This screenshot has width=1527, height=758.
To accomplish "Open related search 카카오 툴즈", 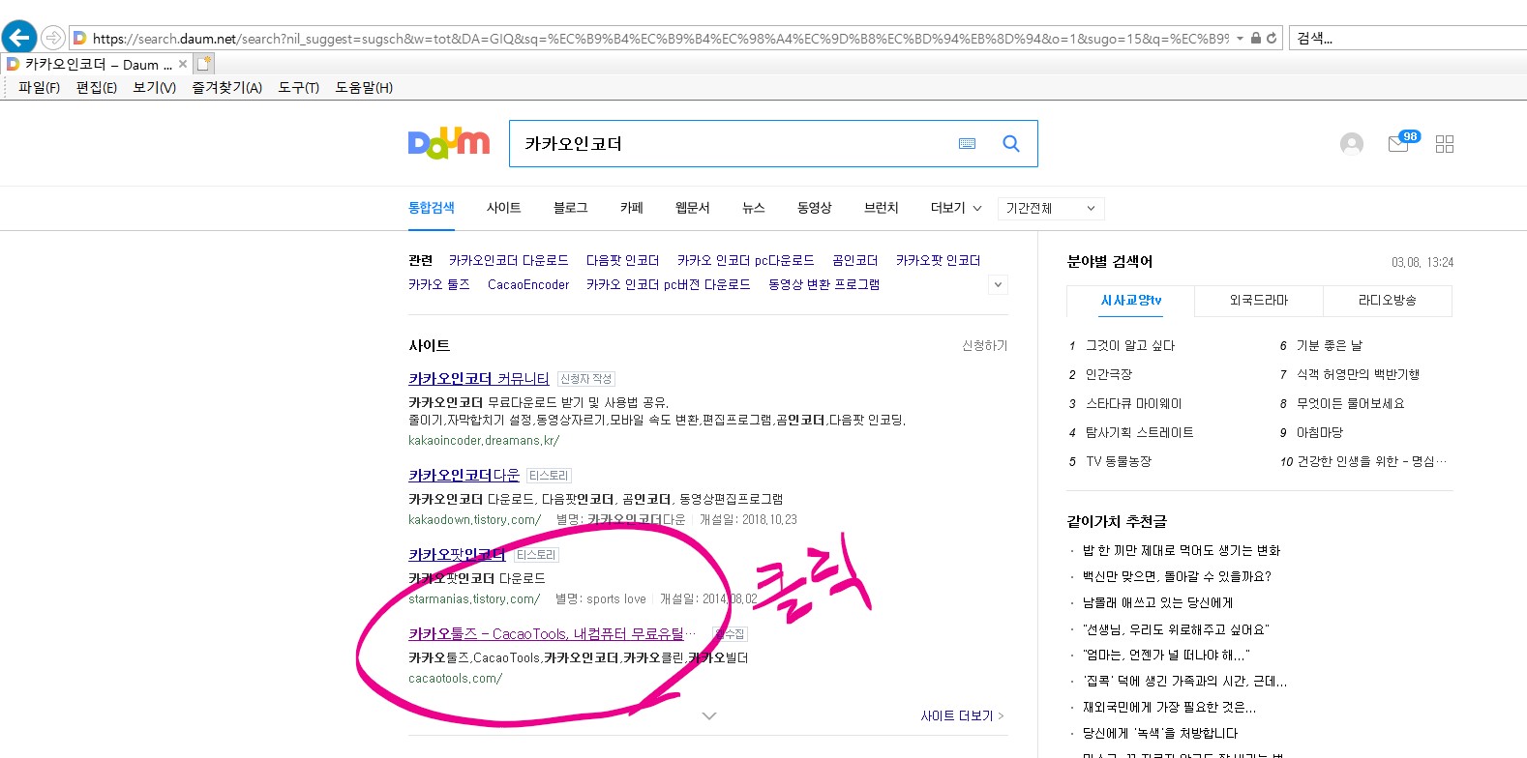I will click(438, 284).
